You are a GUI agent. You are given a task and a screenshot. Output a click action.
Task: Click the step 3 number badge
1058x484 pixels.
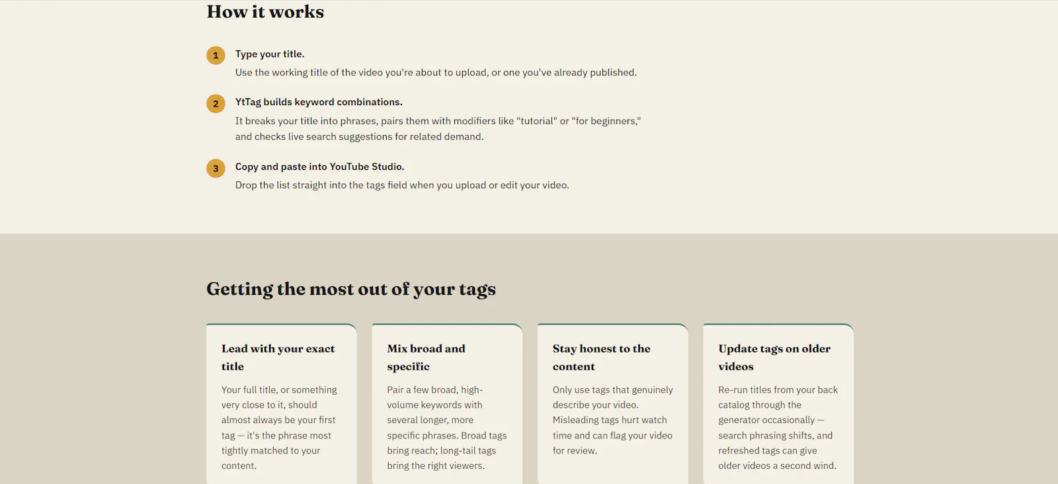pos(216,169)
